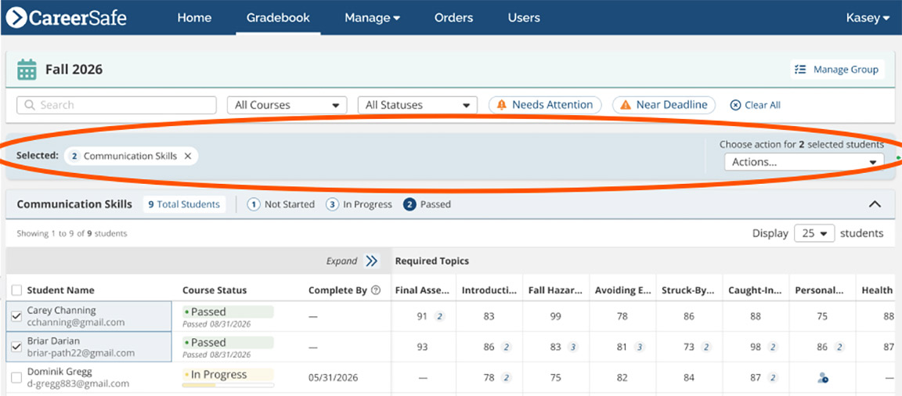This screenshot has width=902, height=396.
Task: Open the Users page
Action: click(x=524, y=18)
